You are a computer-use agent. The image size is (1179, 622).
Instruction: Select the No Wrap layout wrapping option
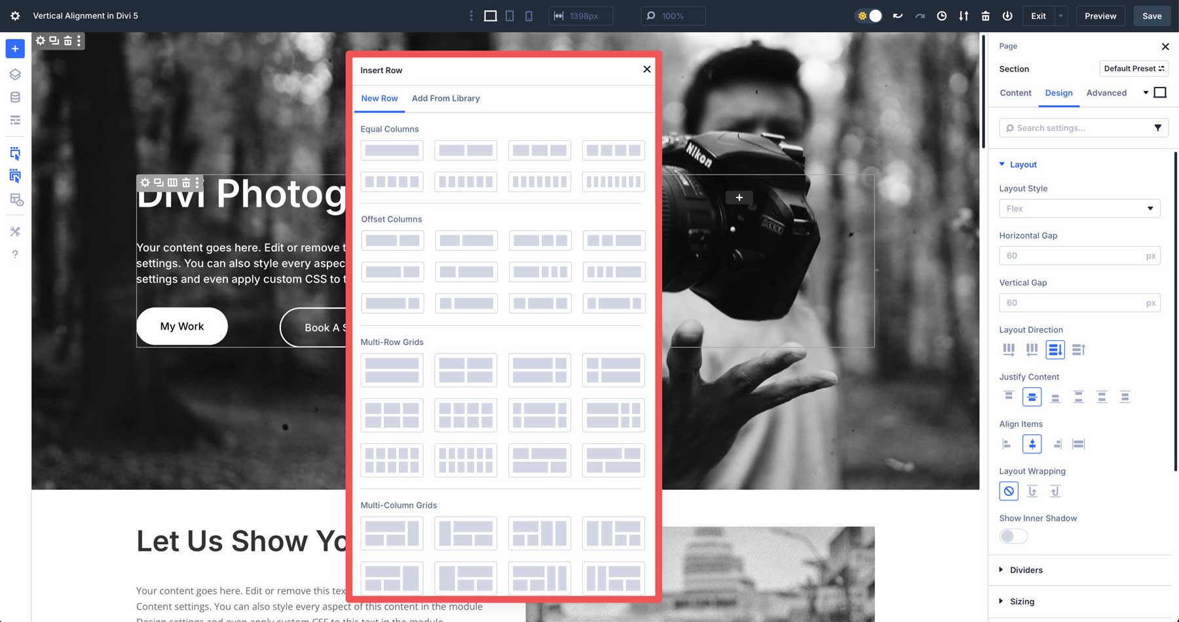click(x=1008, y=491)
